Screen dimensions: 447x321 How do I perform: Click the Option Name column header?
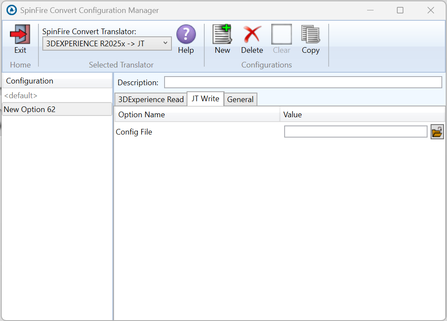click(x=197, y=115)
